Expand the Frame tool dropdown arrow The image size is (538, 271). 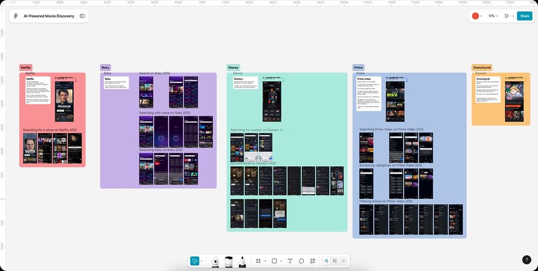point(265,261)
